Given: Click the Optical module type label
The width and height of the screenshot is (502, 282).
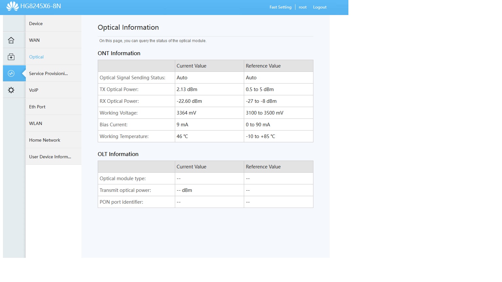Looking at the screenshot, I should click(123, 179).
